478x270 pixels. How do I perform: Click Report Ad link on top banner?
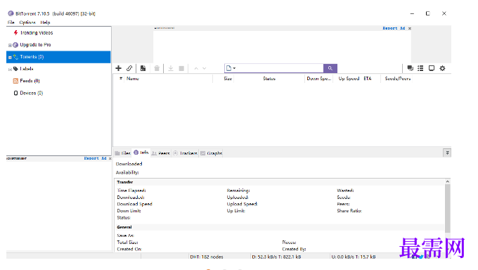[x=394, y=28]
